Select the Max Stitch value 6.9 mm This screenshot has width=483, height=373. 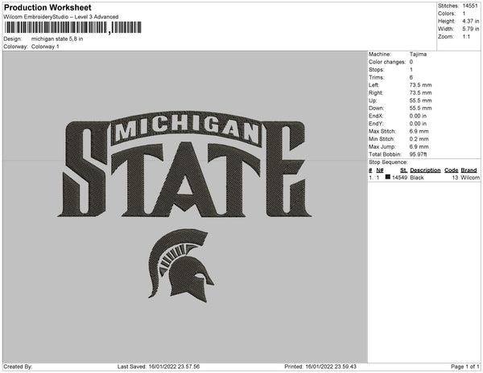[x=419, y=131]
